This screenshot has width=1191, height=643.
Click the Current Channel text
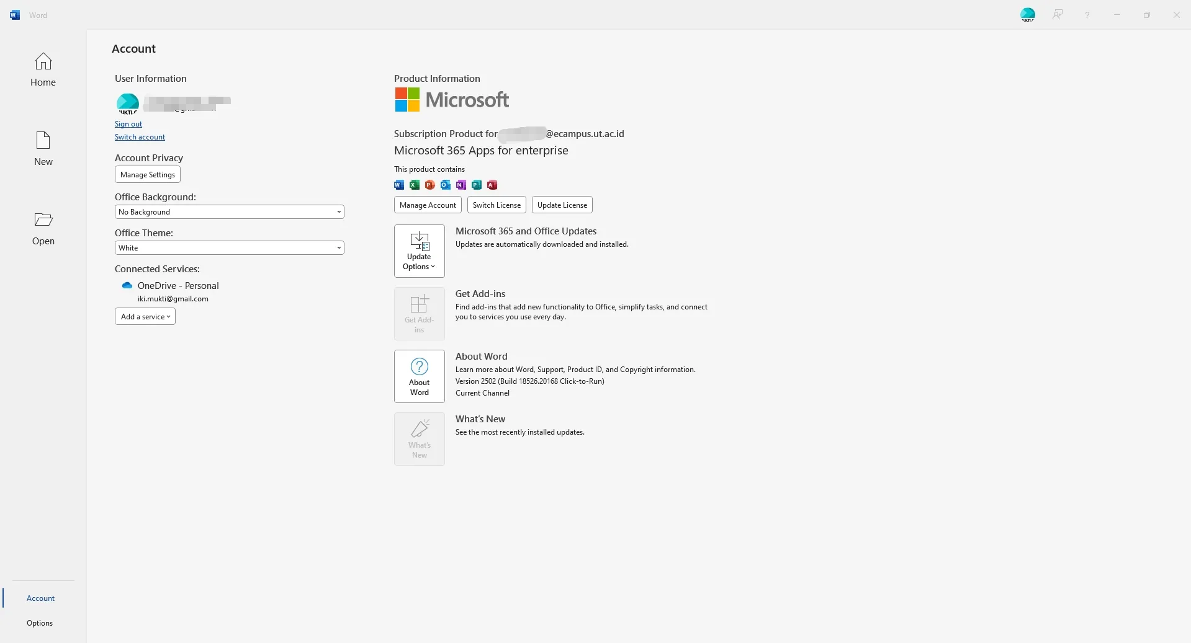point(482,393)
